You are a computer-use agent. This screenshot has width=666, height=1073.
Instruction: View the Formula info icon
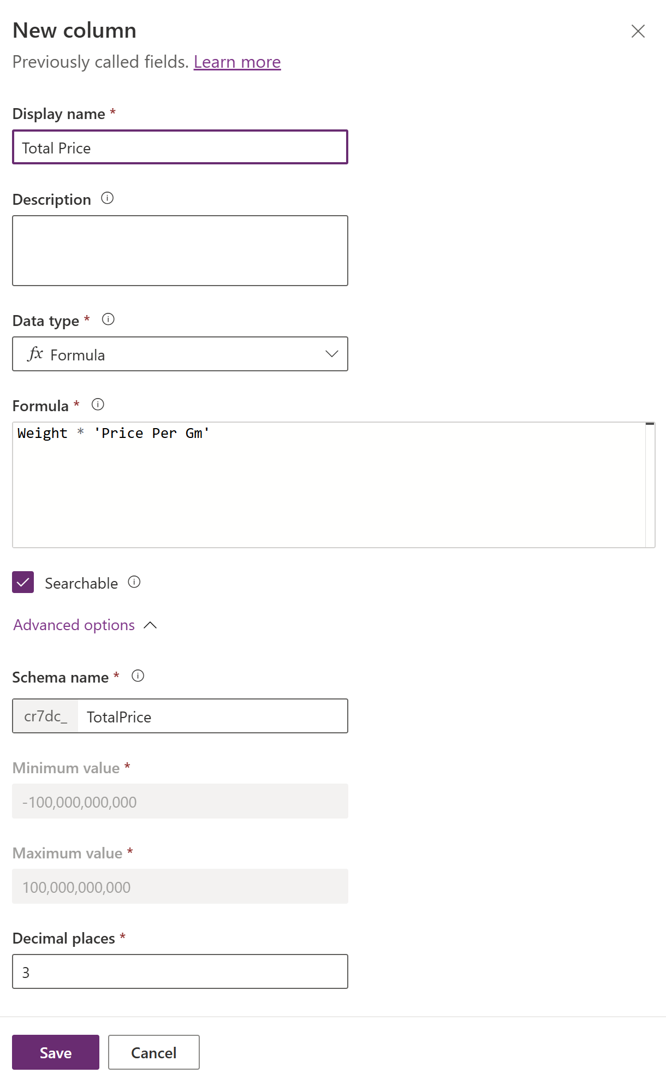97,405
